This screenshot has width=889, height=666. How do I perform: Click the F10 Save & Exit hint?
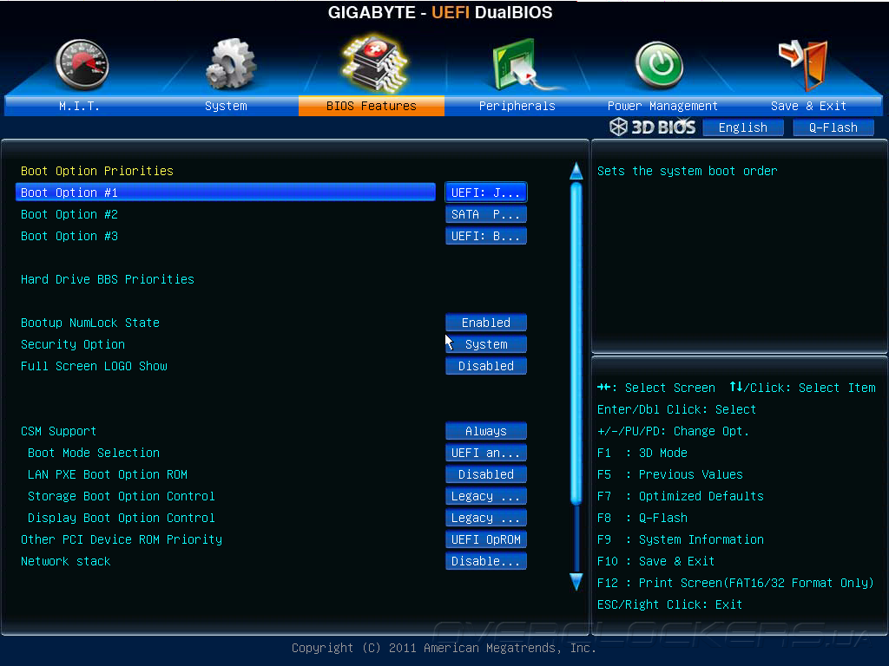coord(655,561)
